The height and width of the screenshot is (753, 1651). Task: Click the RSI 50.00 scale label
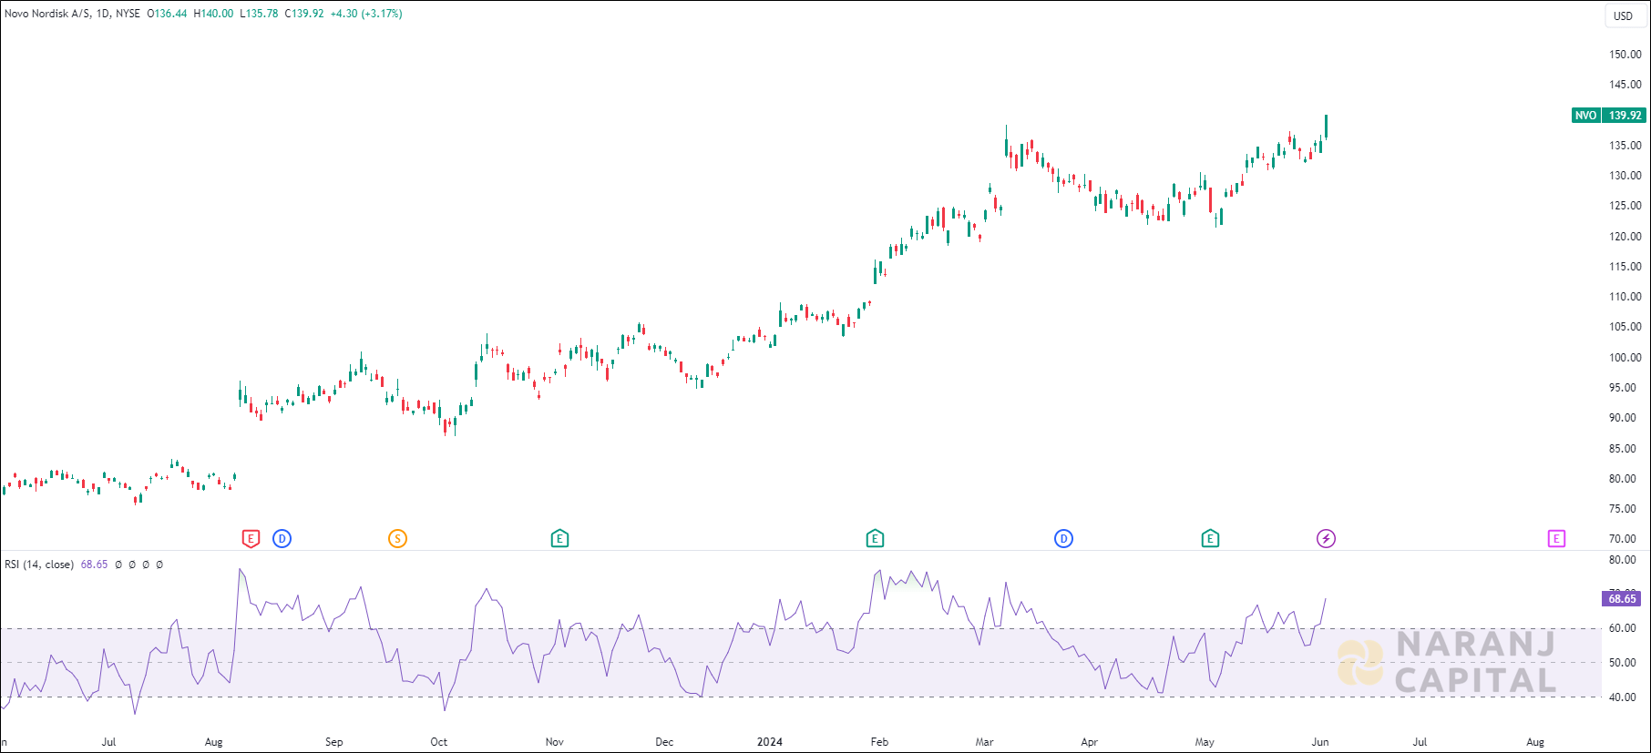1622,663
